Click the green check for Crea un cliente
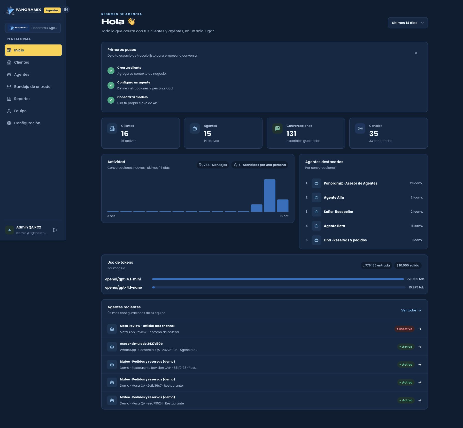The image size is (463, 428). click(111, 71)
